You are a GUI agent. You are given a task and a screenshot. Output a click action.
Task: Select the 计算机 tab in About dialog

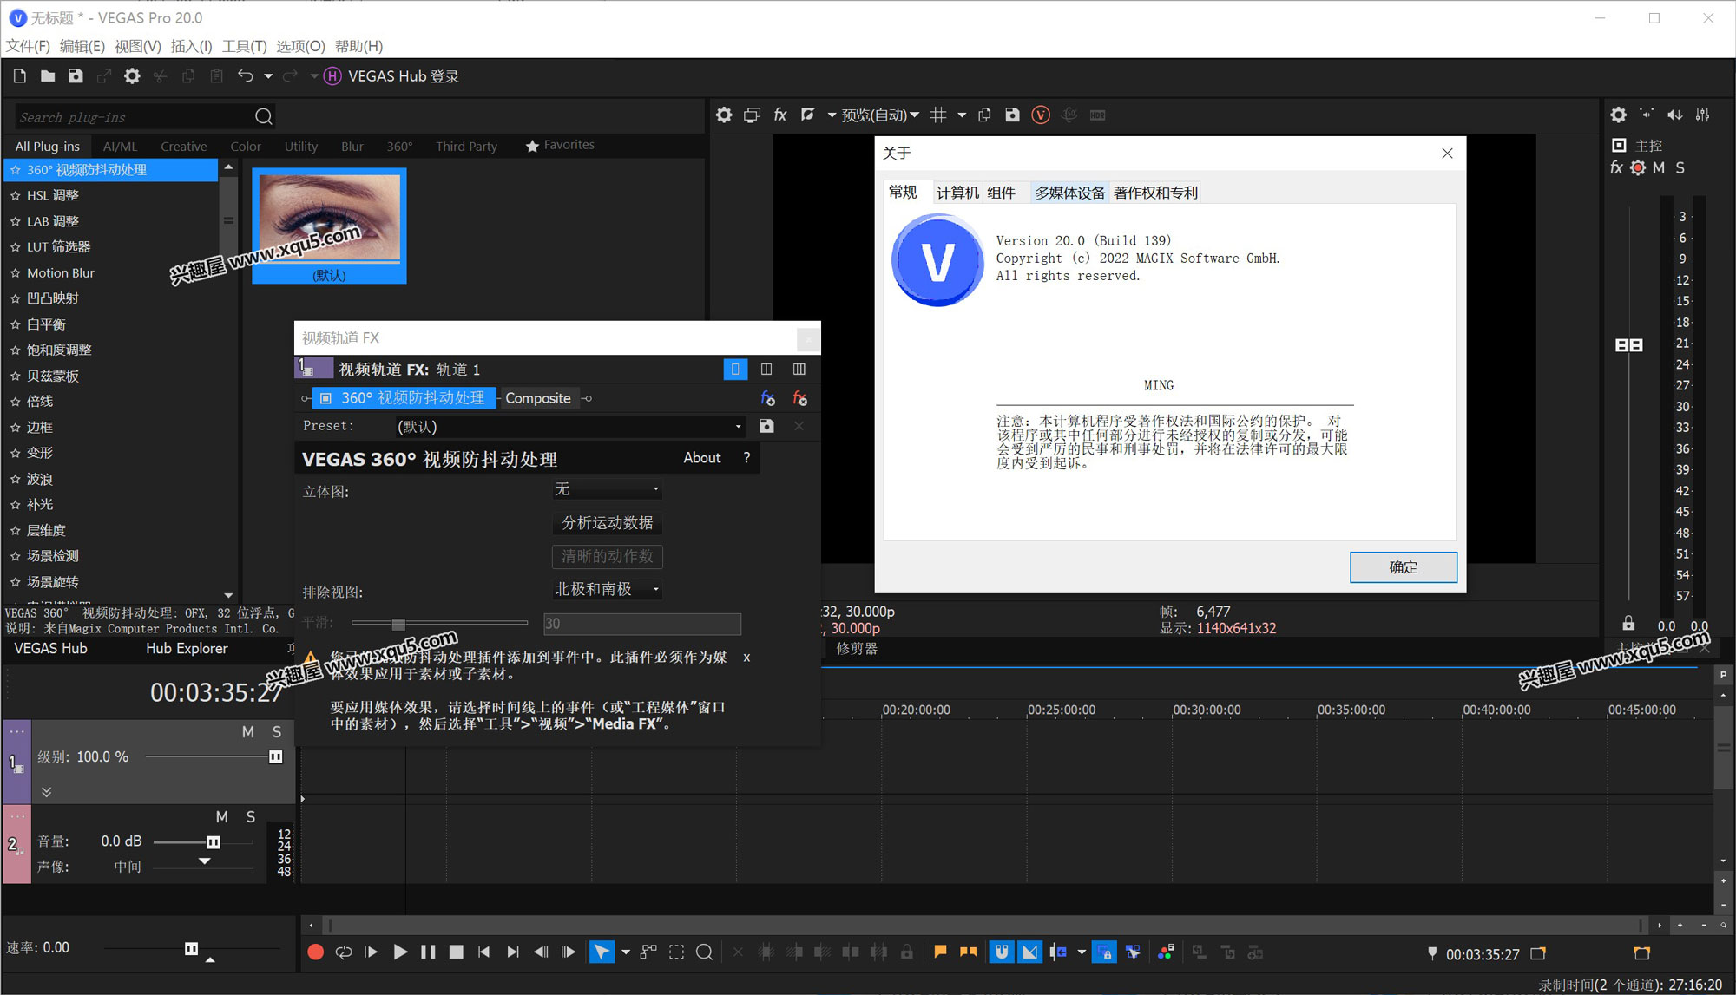(954, 191)
